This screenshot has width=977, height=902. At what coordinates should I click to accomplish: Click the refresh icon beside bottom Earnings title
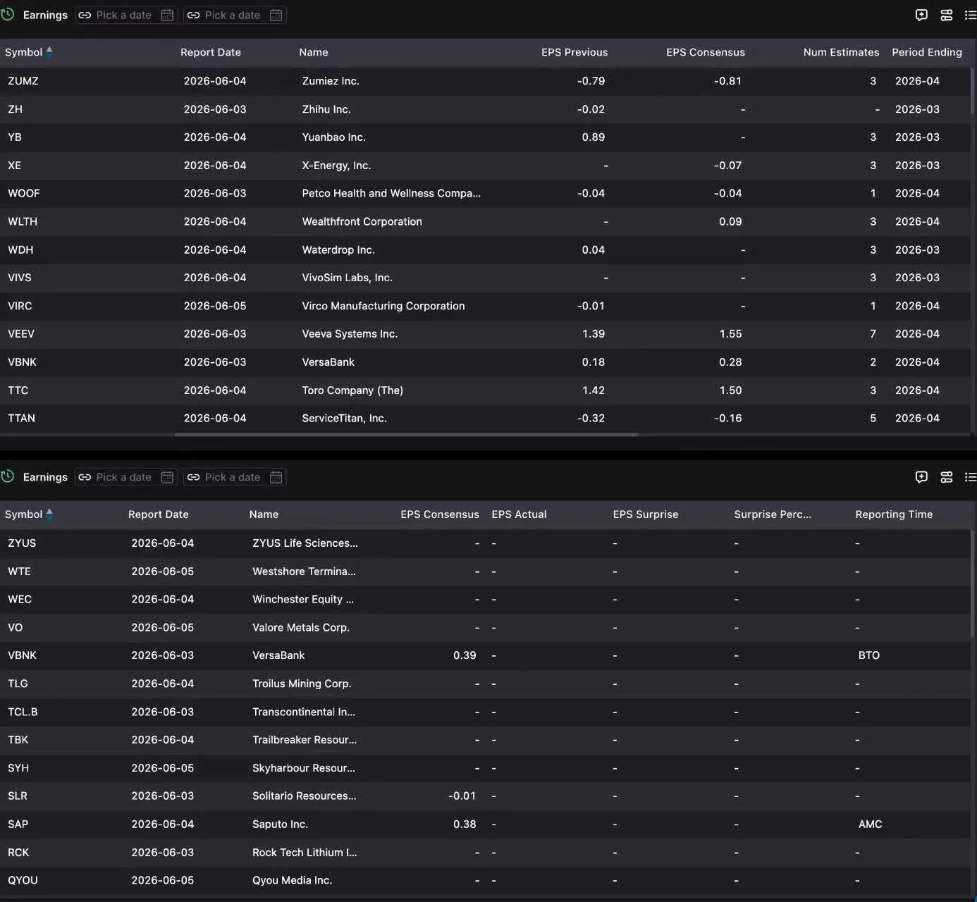point(8,476)
